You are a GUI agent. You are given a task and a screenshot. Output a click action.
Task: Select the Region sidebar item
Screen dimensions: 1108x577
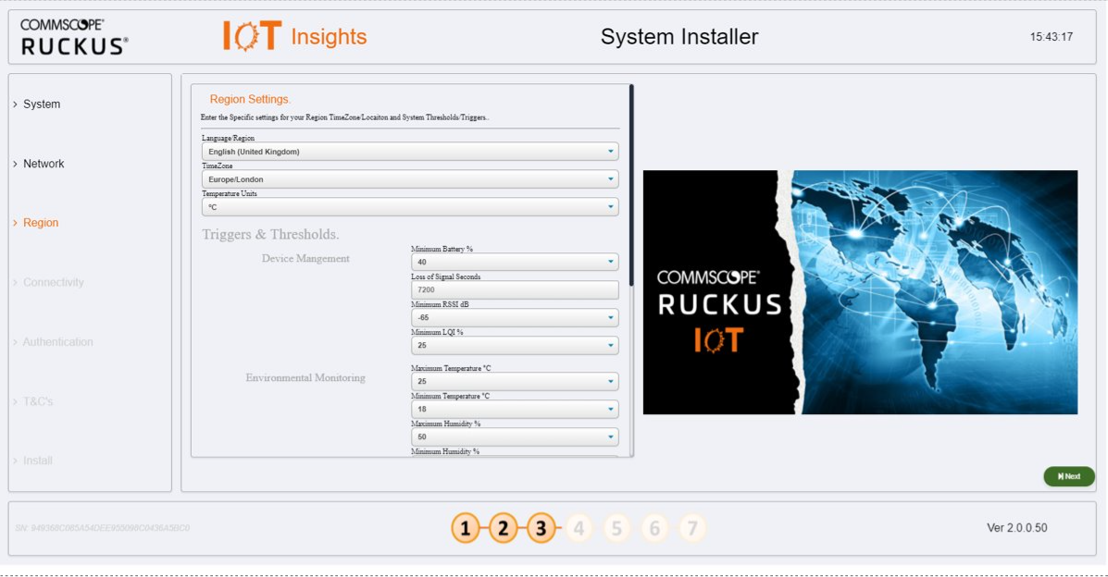click(x=41, y=223)
